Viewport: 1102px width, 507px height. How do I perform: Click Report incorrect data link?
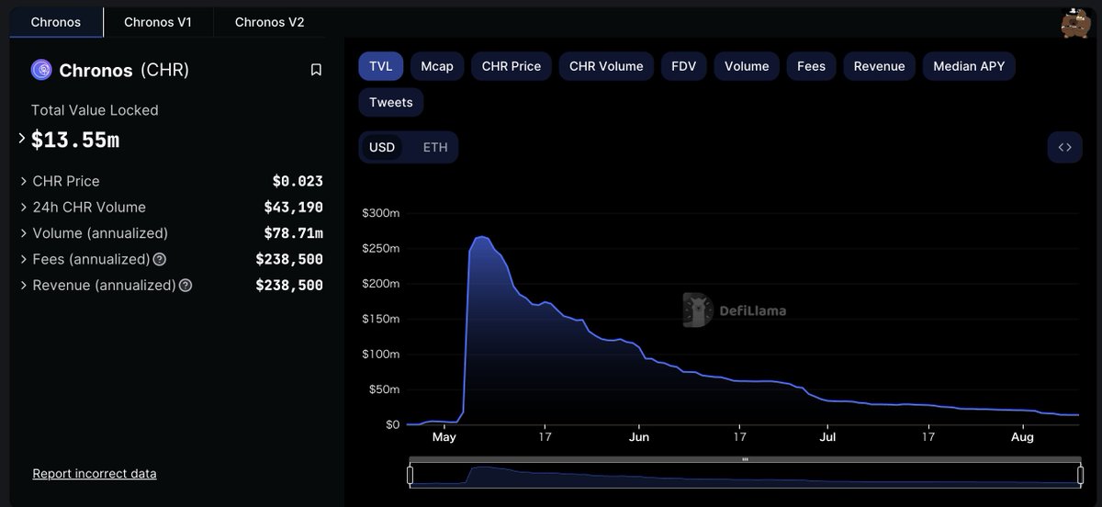pyautogui.click(x=95, y=474)
